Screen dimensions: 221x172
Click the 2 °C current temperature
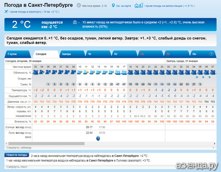21,24
